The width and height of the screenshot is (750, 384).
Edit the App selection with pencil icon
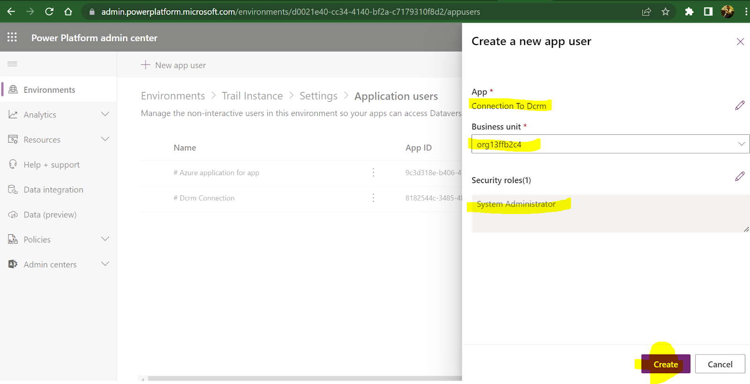(x=740, y=105)
